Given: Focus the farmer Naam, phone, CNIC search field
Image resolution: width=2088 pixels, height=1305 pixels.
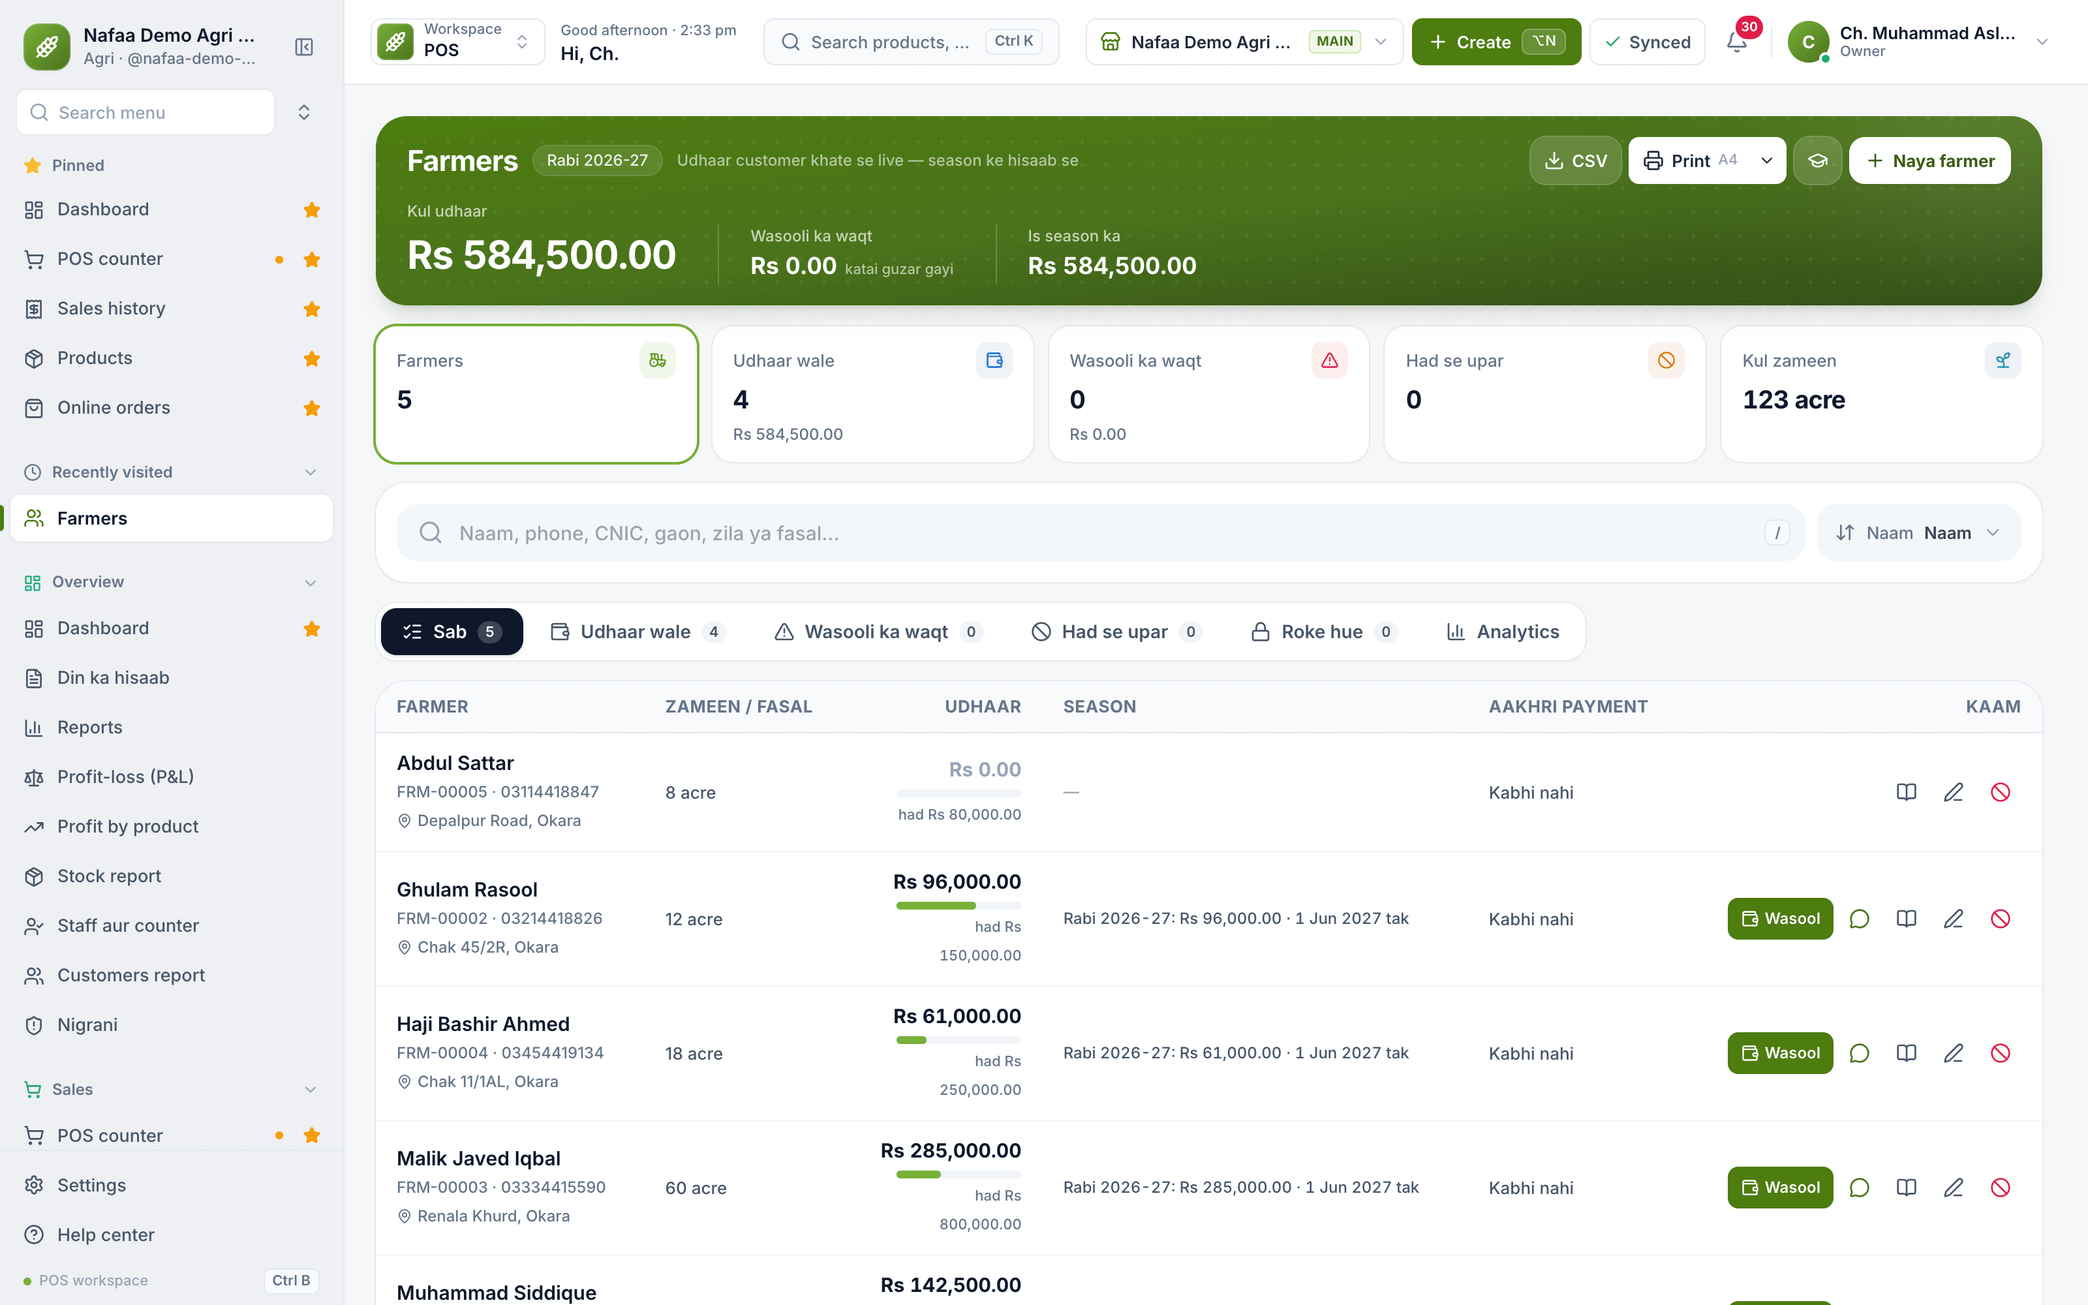Looking at the screenshot, I should (1100, 532).
